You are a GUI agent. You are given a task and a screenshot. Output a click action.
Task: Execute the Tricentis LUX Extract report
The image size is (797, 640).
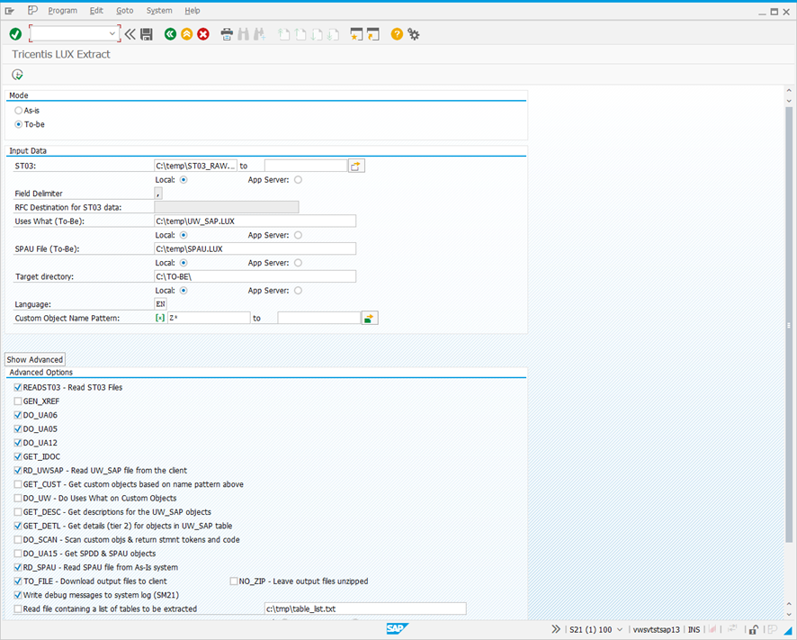click(16, 75)
